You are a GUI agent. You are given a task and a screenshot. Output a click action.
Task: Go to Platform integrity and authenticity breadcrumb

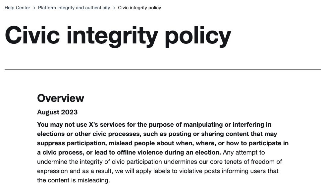tap(74, 8)
